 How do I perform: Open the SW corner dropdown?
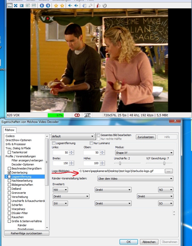[x=60, y=203]
